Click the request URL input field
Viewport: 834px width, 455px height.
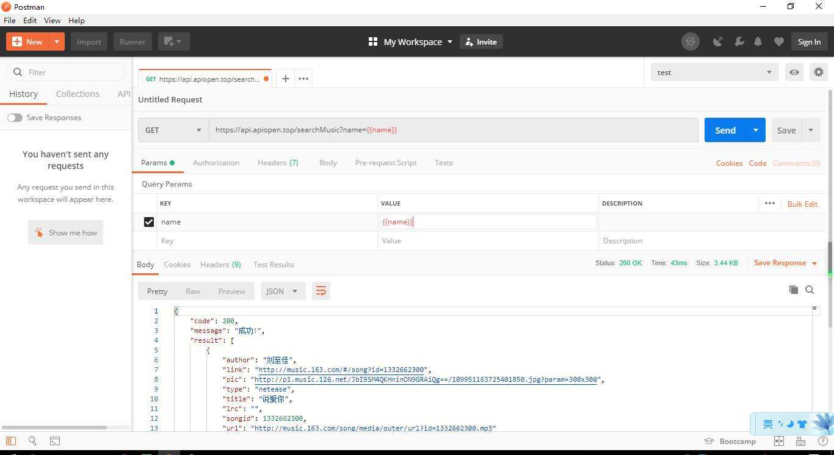pos(454,130)
